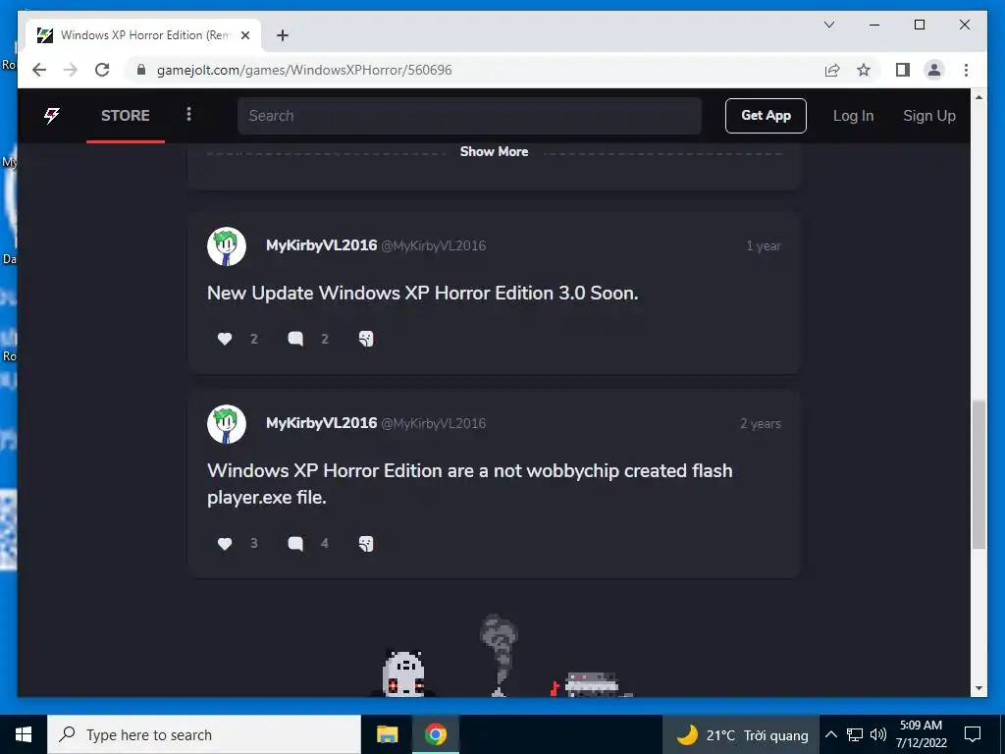This screenshot has width=1005, height=754.
Task: Open File Explorer from taskbar
Action: coord(387,734)
